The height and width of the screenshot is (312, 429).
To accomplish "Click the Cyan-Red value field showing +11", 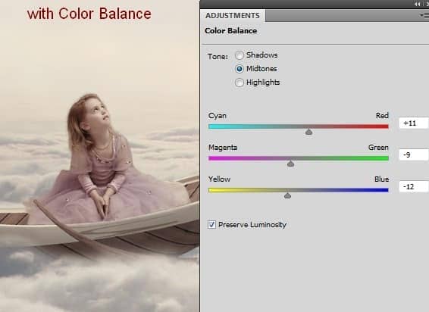I will [414, 123].
